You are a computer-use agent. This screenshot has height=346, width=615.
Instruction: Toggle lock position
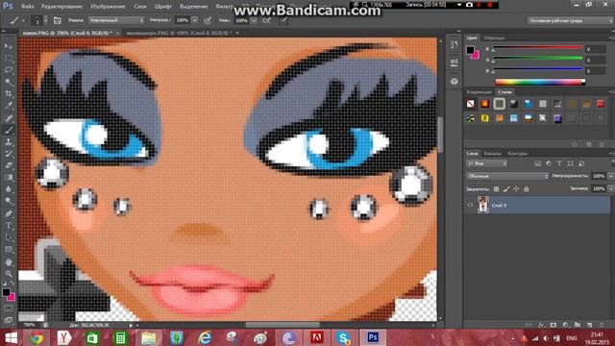[516, 189]
